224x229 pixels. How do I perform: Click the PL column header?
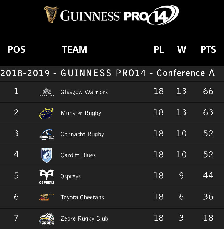point(159,49)
